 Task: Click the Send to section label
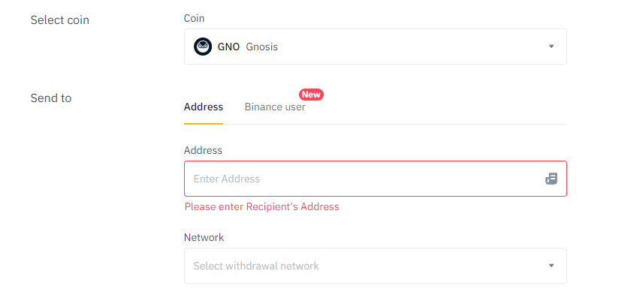click(x=51, y=98)
